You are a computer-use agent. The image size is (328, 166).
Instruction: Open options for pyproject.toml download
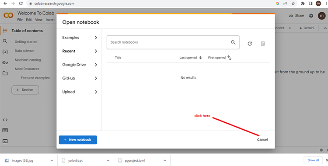pos(164,161)
